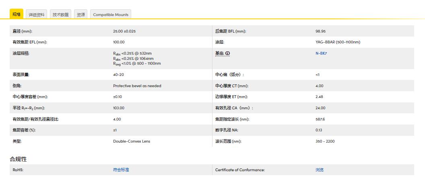The width and height of the screenshot is (425, 186).
Task: Open the N-BK7 substrate link
Action: pos(321,53)
